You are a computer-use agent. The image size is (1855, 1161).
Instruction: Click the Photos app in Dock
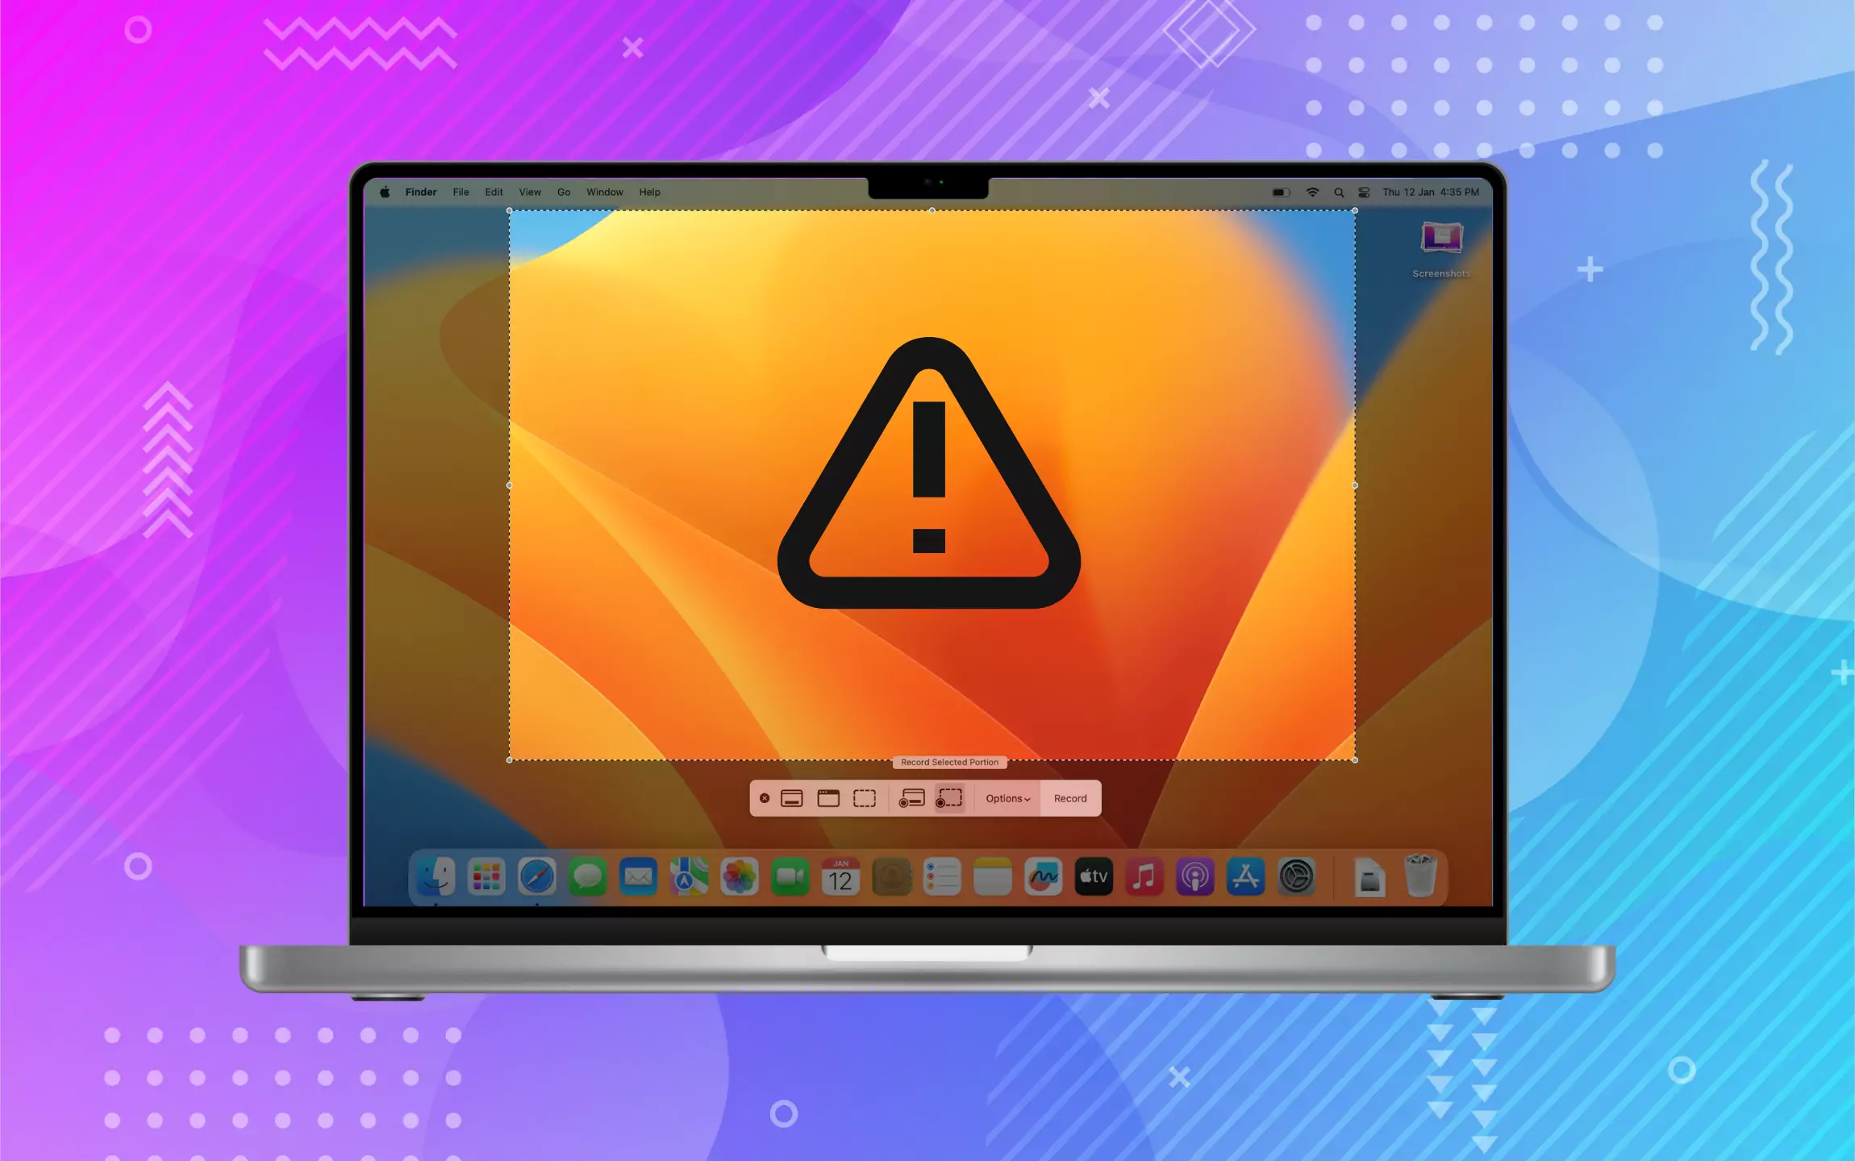click(x=740, y=877)
